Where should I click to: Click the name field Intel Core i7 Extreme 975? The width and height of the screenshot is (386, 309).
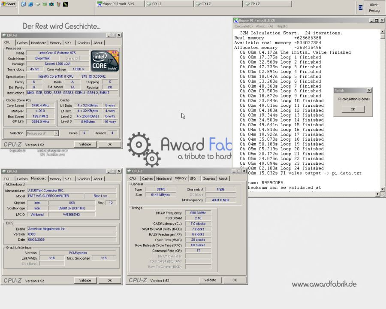pyautogui.click(x=57, y=53)
